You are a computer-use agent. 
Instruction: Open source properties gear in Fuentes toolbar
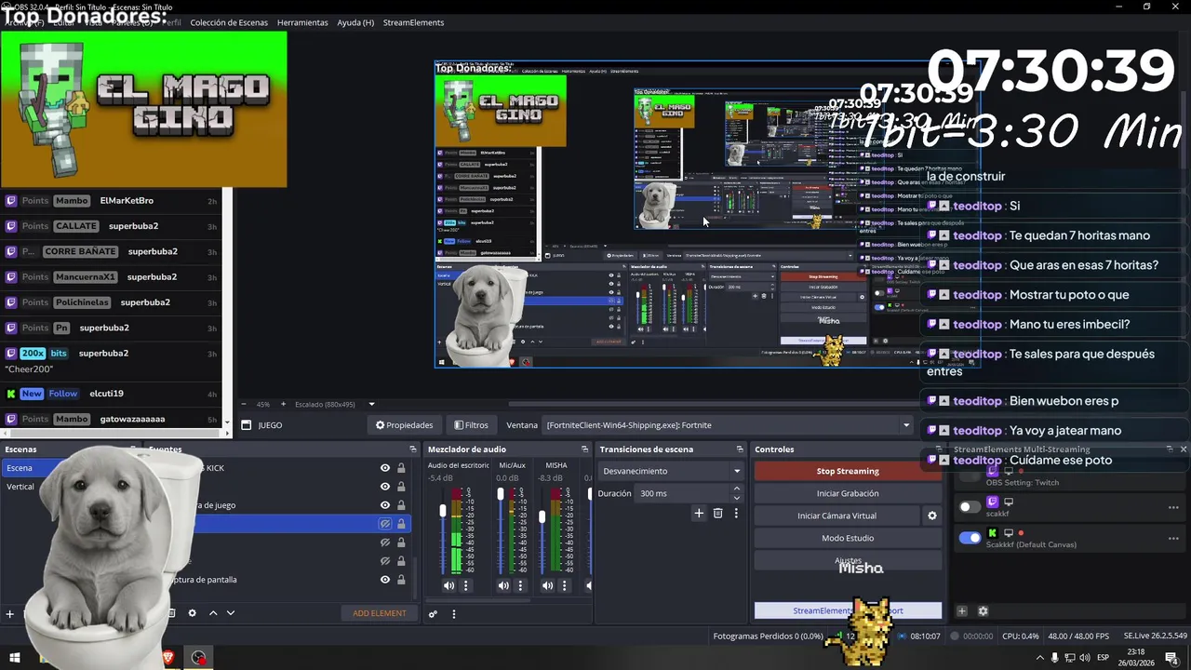[x=192, y=613]
